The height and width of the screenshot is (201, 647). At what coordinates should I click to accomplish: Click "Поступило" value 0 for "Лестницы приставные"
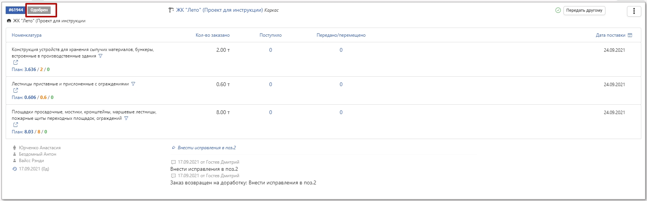(271, 84)
